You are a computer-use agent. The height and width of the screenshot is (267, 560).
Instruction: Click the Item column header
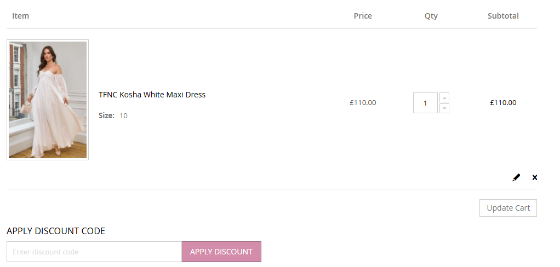click(x=20, y=16)
